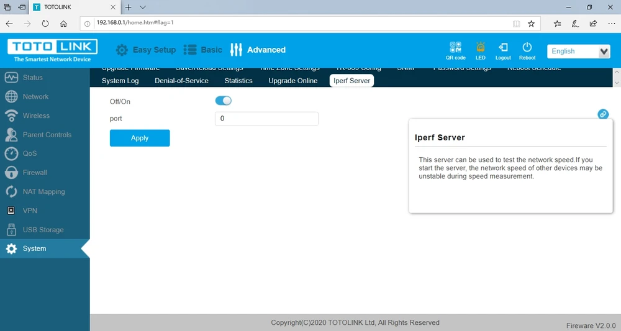This screenshot has height=331, width=621.
Task: Select the Iperf Server tab
Action: click(351, 81)
